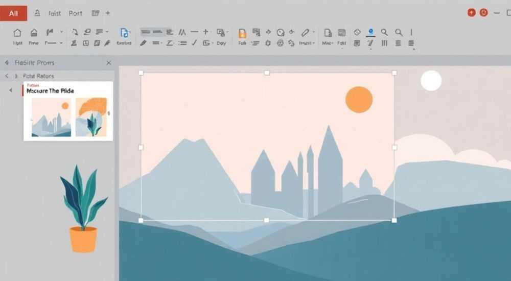Click the plant picture in the slide thumbnail
The height and width of the screenshot is (281, 511).
coord(91,117)
